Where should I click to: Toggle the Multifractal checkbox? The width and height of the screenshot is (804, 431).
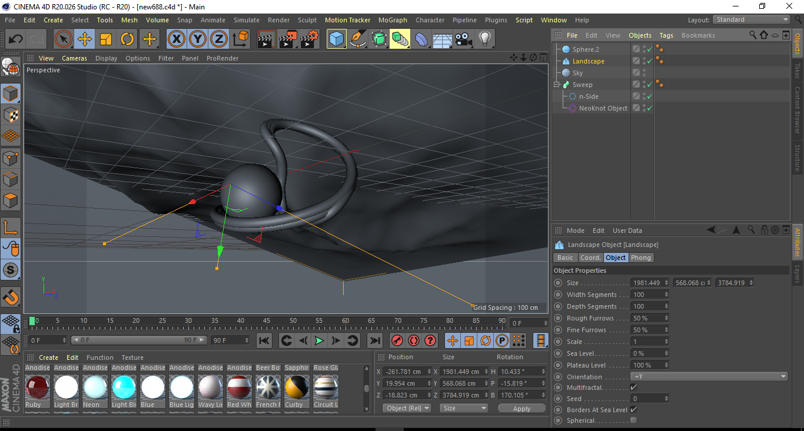633,387
